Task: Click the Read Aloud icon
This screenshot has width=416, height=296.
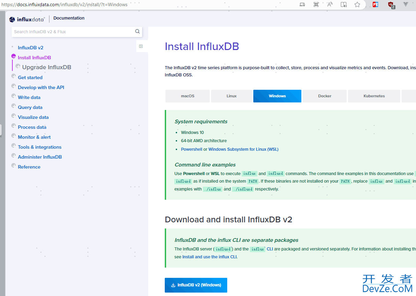Action: [330, 4]
